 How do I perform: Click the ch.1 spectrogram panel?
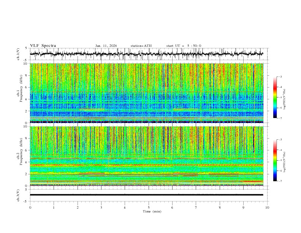(x=146, y=93)
